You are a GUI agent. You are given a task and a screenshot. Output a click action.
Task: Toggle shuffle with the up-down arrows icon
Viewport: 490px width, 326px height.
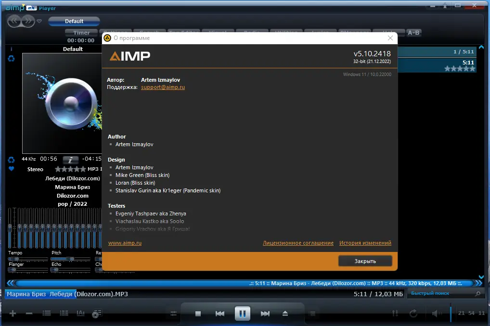coord(395,313)
